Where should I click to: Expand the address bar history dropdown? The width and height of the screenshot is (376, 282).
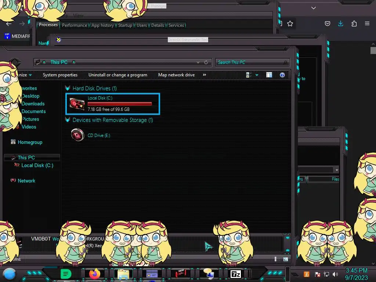point(198,62)
